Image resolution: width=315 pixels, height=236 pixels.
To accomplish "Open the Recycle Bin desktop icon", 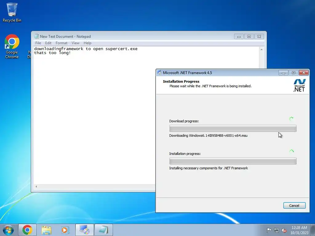I will 12,12.
